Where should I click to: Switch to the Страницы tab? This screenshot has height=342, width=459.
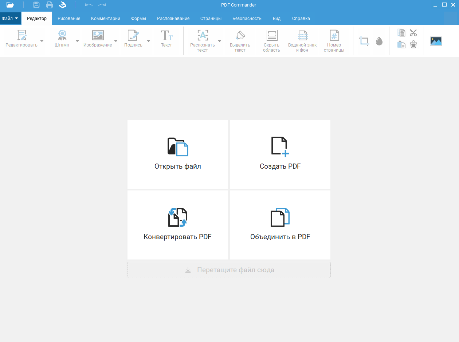pos(211,19)
